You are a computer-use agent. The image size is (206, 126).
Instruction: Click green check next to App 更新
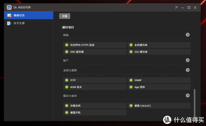tap(131, 87)
